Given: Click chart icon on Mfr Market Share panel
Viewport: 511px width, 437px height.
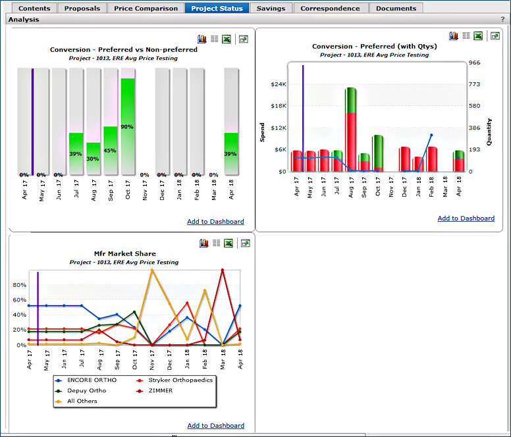Looking at the screenshot, I should pyautogui.click(x=203, y=244).
